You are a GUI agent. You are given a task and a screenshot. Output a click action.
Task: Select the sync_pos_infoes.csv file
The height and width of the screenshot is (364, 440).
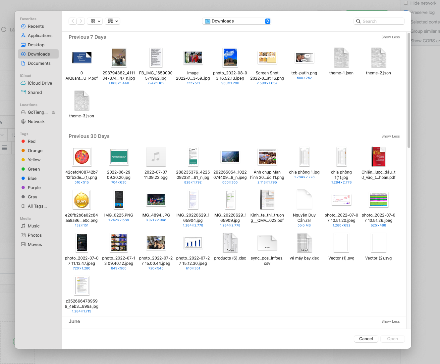pyautogui.click(x=267, y=243)
